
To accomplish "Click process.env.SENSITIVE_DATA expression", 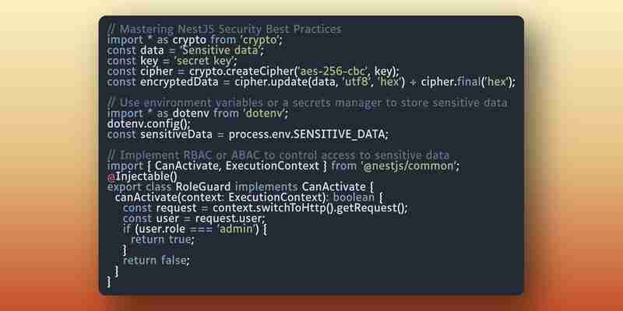I will click(x=308, y=135).
